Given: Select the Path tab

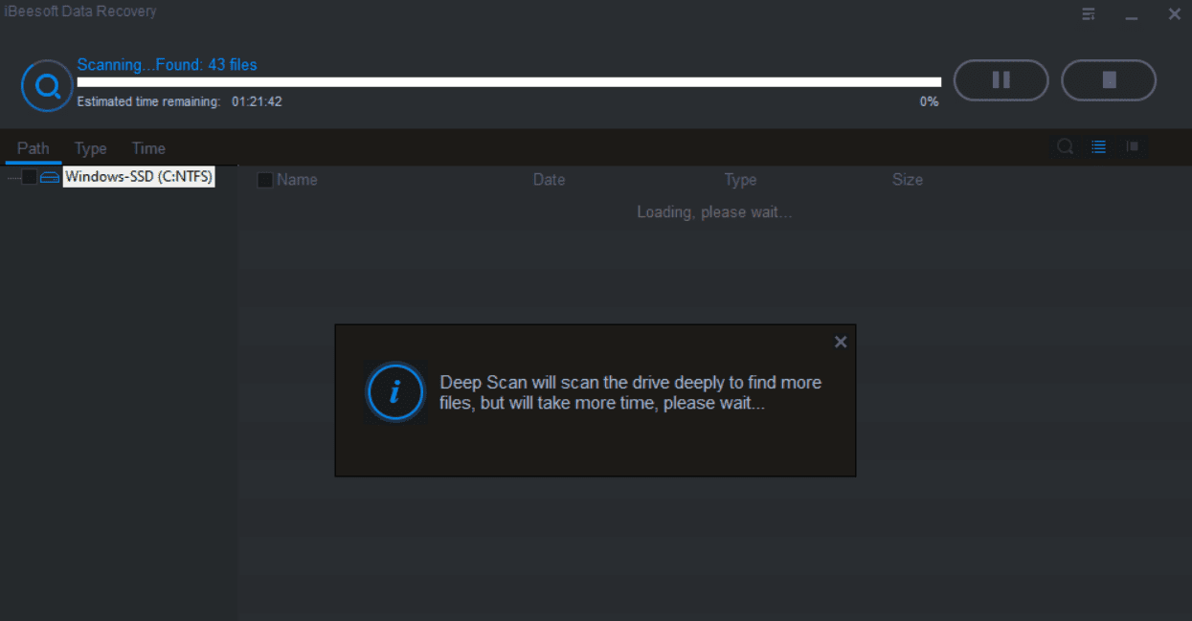Looking at the screenshot, I should click(x=34, y=148).
